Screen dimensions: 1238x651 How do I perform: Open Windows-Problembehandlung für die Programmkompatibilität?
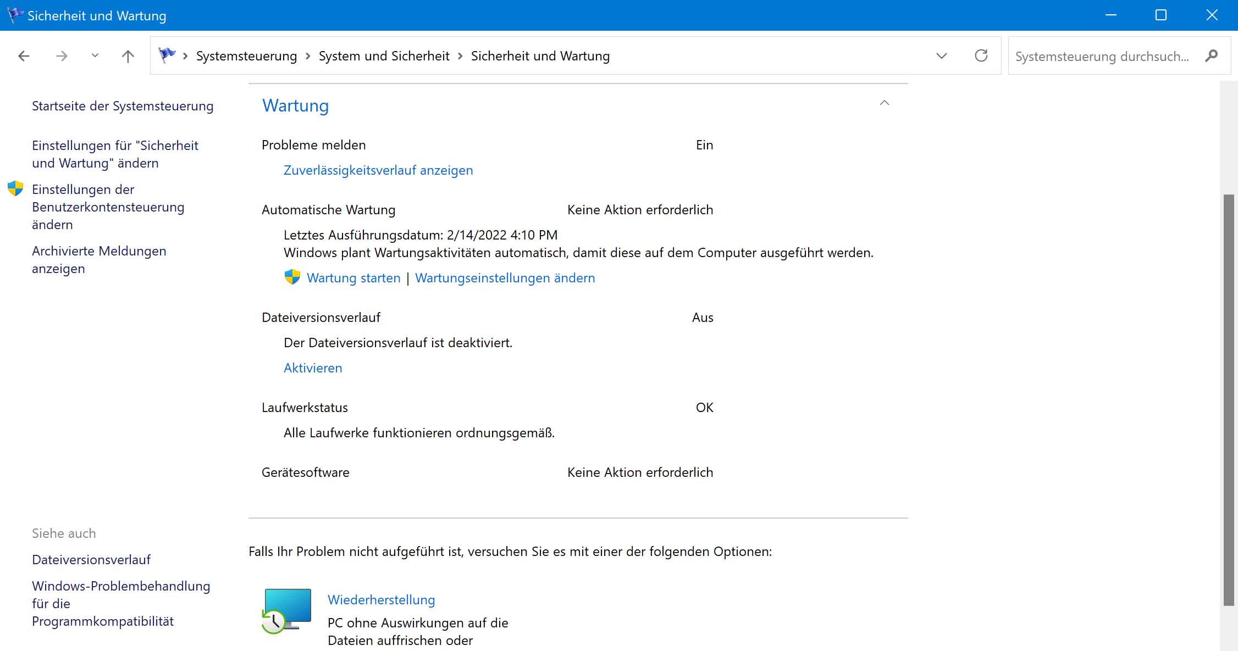click(x=121, y=604)
